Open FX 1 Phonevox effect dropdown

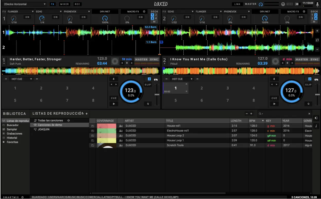[77, 12]
